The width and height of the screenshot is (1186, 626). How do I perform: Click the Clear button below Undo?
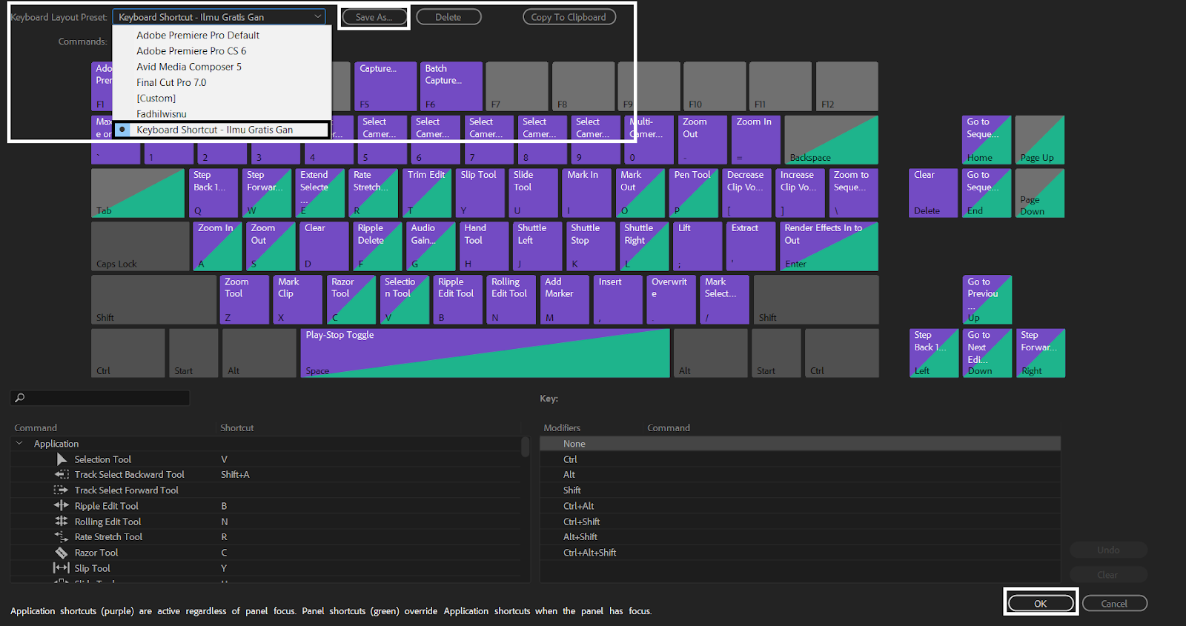tap(1108, 575)
